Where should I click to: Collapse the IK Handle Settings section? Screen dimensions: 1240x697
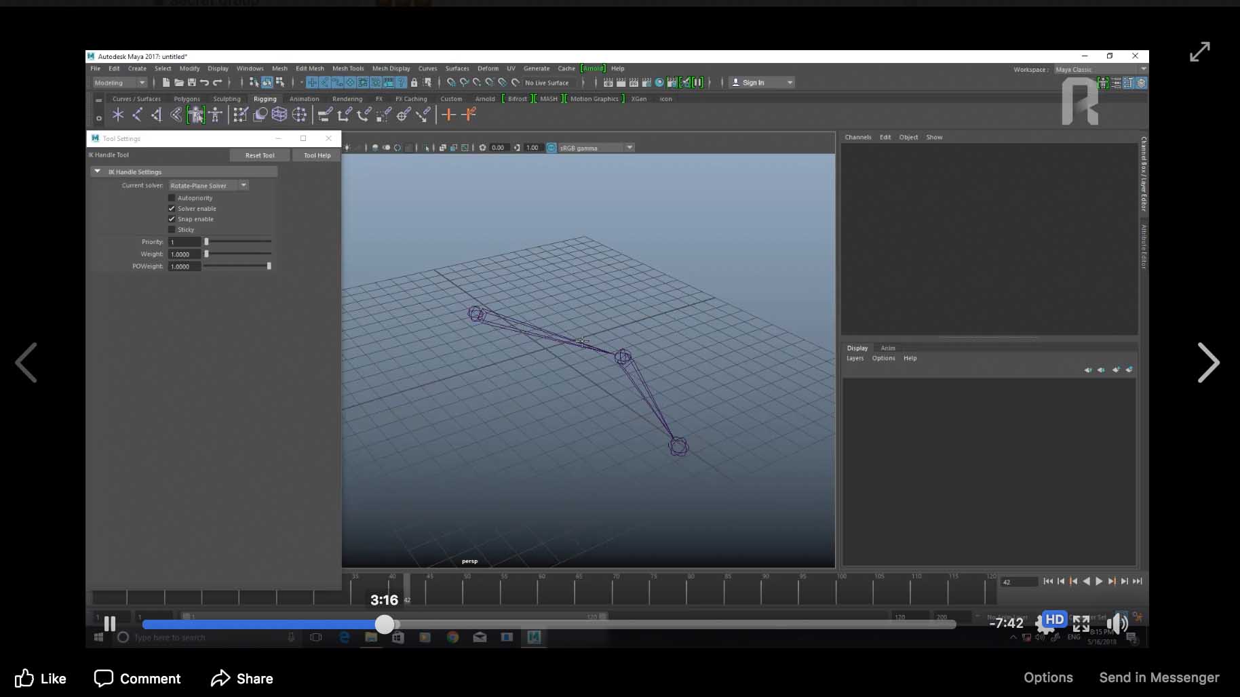point(98,172)
